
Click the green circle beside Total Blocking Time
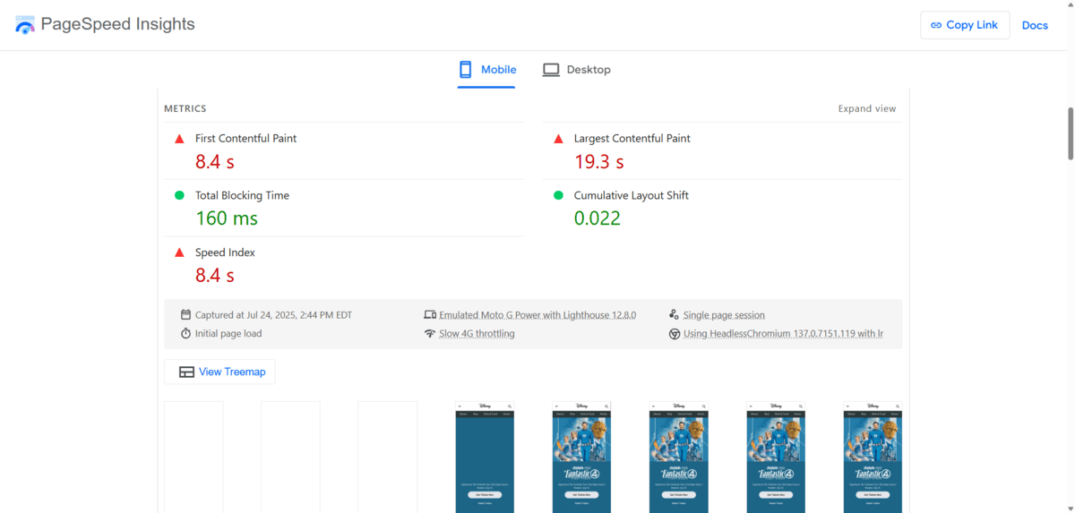pos(179,195)
